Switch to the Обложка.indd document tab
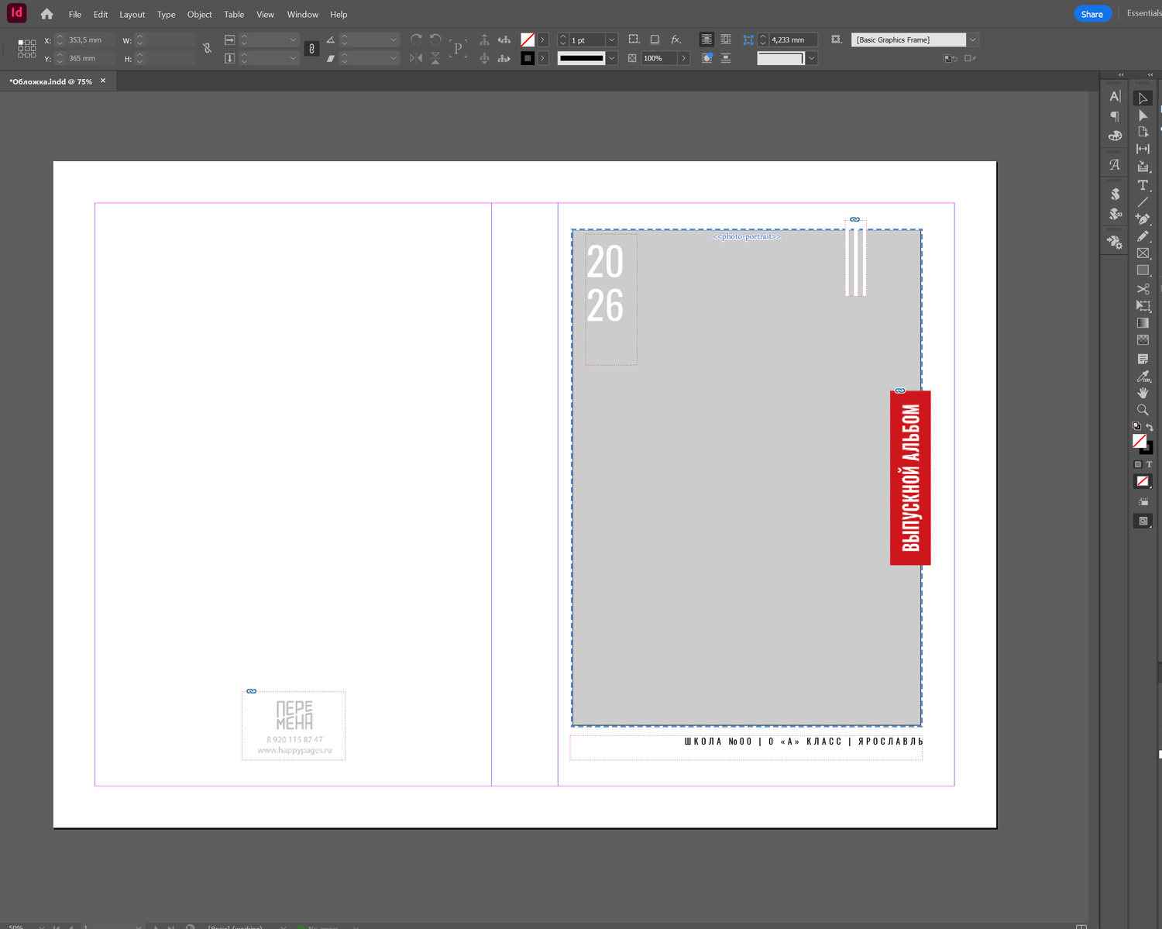1162x929 pixels. coord(51,81)
